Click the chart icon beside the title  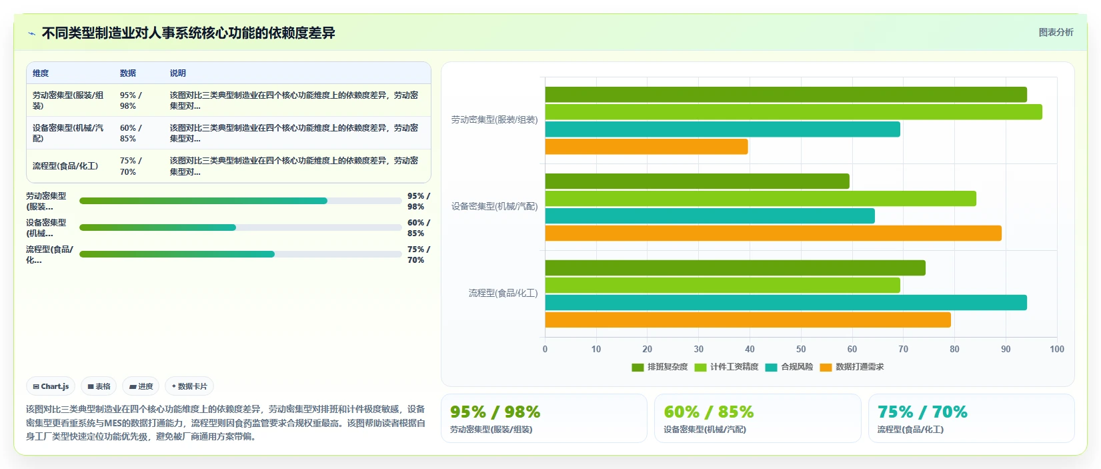31,33
